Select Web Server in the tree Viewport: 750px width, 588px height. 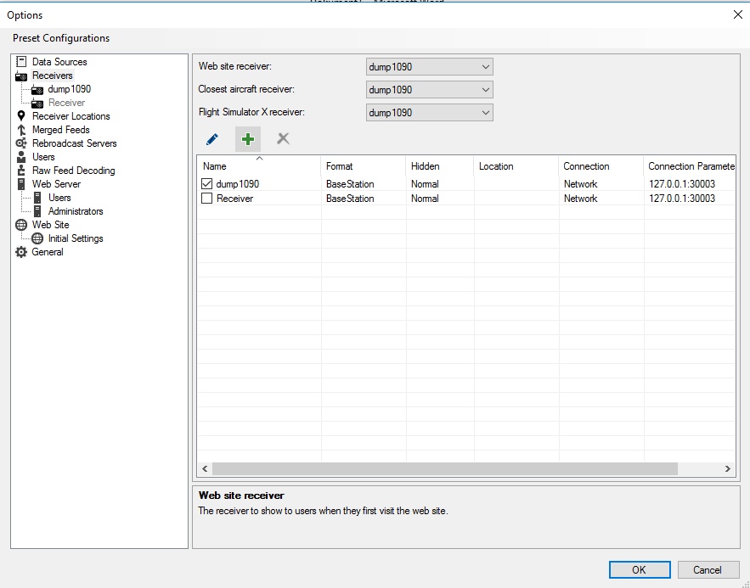[56, 184]
